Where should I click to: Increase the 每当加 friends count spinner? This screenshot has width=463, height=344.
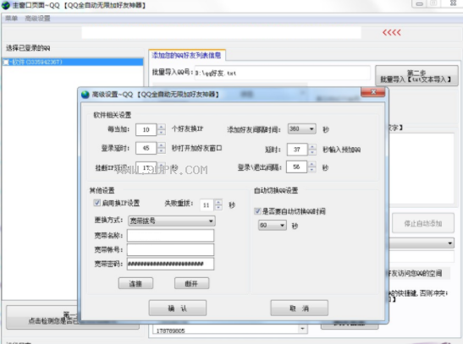[x=161, y=127]
